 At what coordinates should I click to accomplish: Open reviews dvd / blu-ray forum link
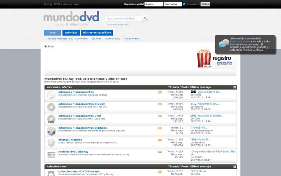(73, 152)
